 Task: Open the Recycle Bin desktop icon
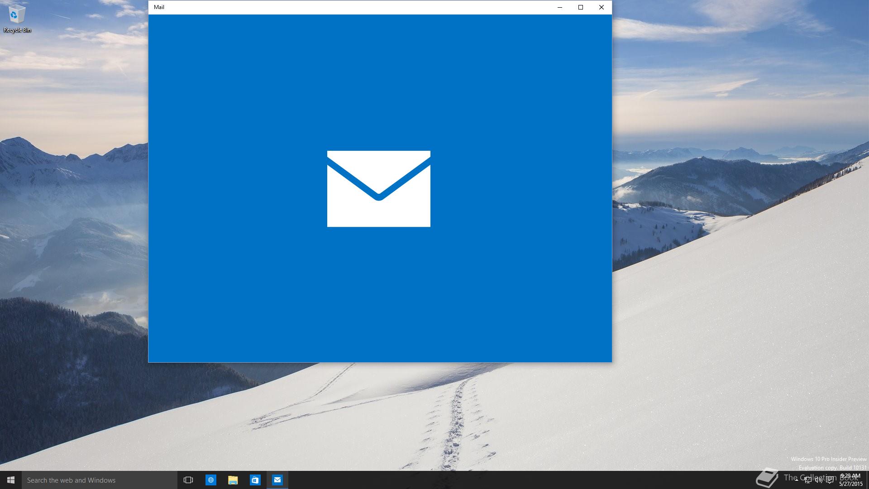coord(17,19)
